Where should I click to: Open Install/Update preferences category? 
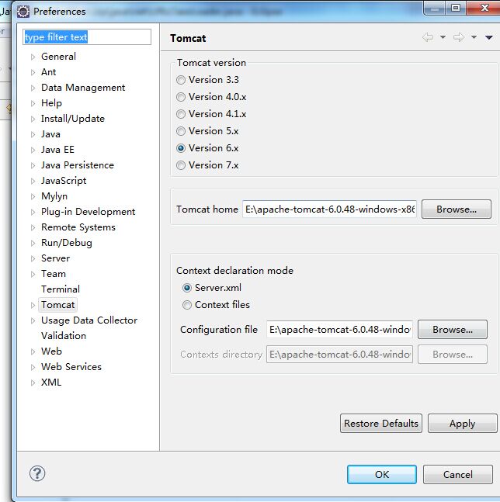[x=73, y=119]
